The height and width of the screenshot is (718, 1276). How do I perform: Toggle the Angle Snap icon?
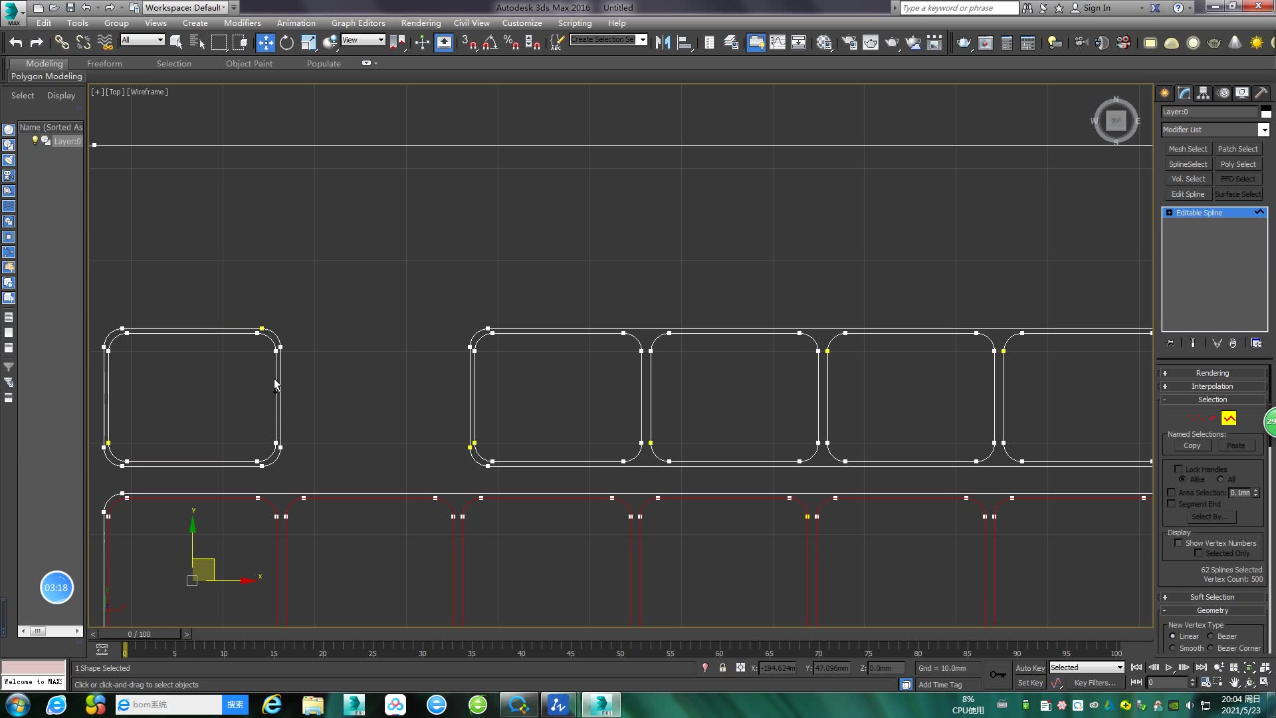[x=490, y=43]
